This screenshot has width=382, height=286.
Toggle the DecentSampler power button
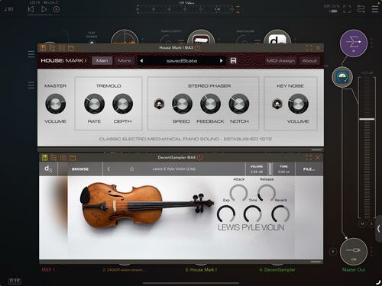point(199,157)
